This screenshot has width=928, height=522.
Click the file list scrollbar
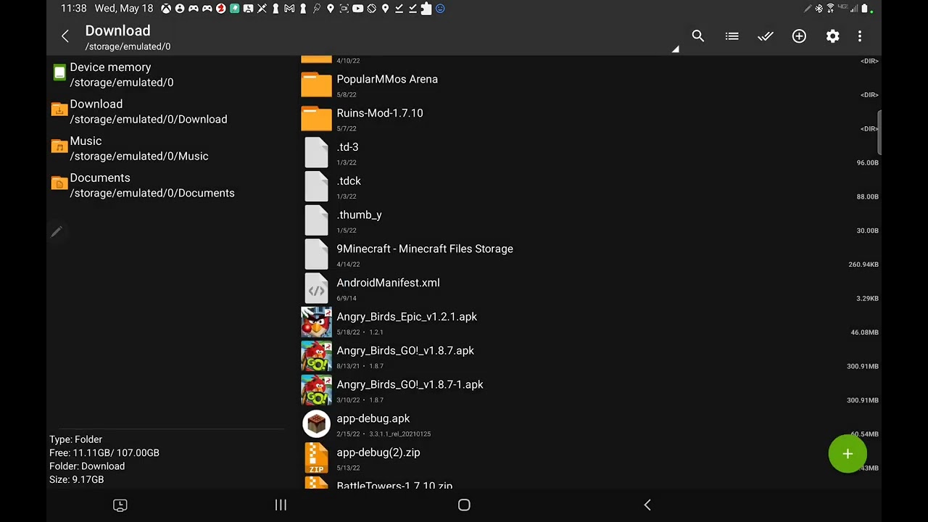pyautogui.click(x=879, y=133)
